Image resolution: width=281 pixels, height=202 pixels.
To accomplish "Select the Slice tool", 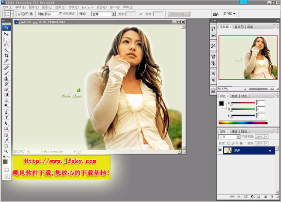I will pos(6,61).
